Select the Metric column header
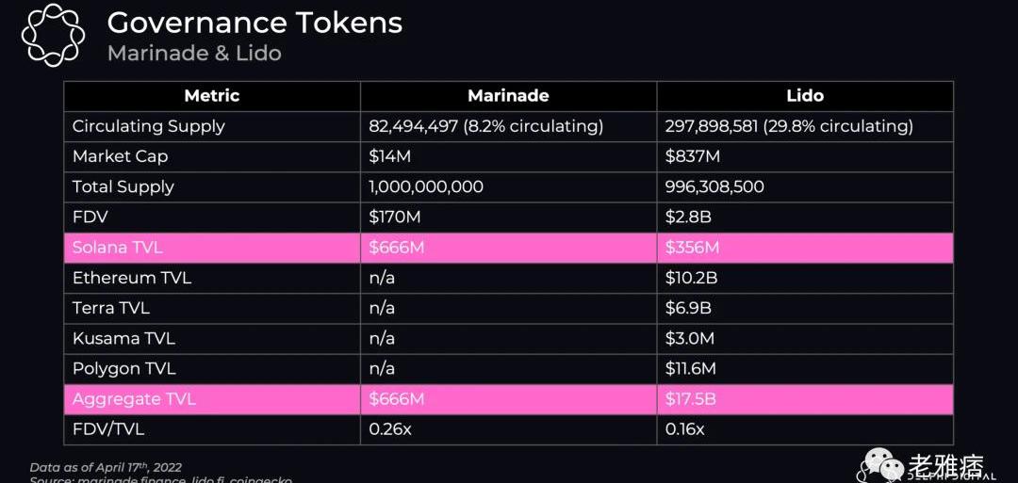 click(212, 95)
